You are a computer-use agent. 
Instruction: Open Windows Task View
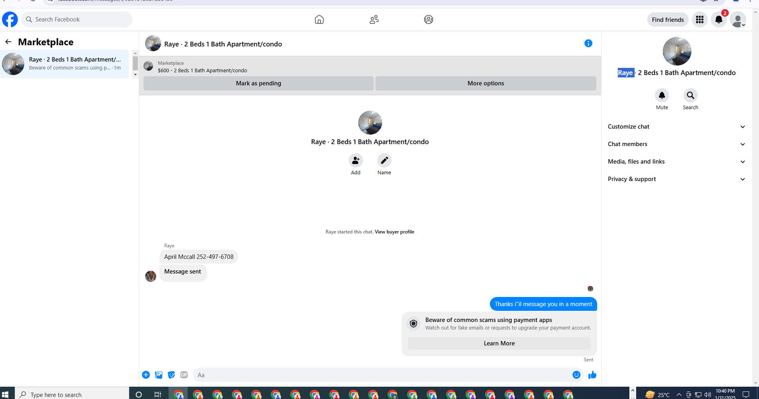coord(158,394)
